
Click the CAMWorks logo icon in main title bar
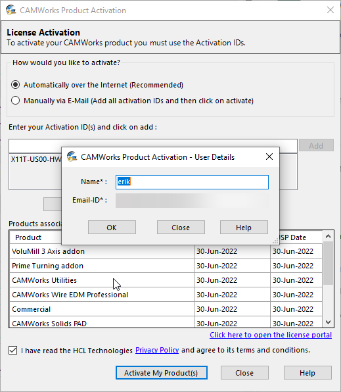(x=11, y=11)
